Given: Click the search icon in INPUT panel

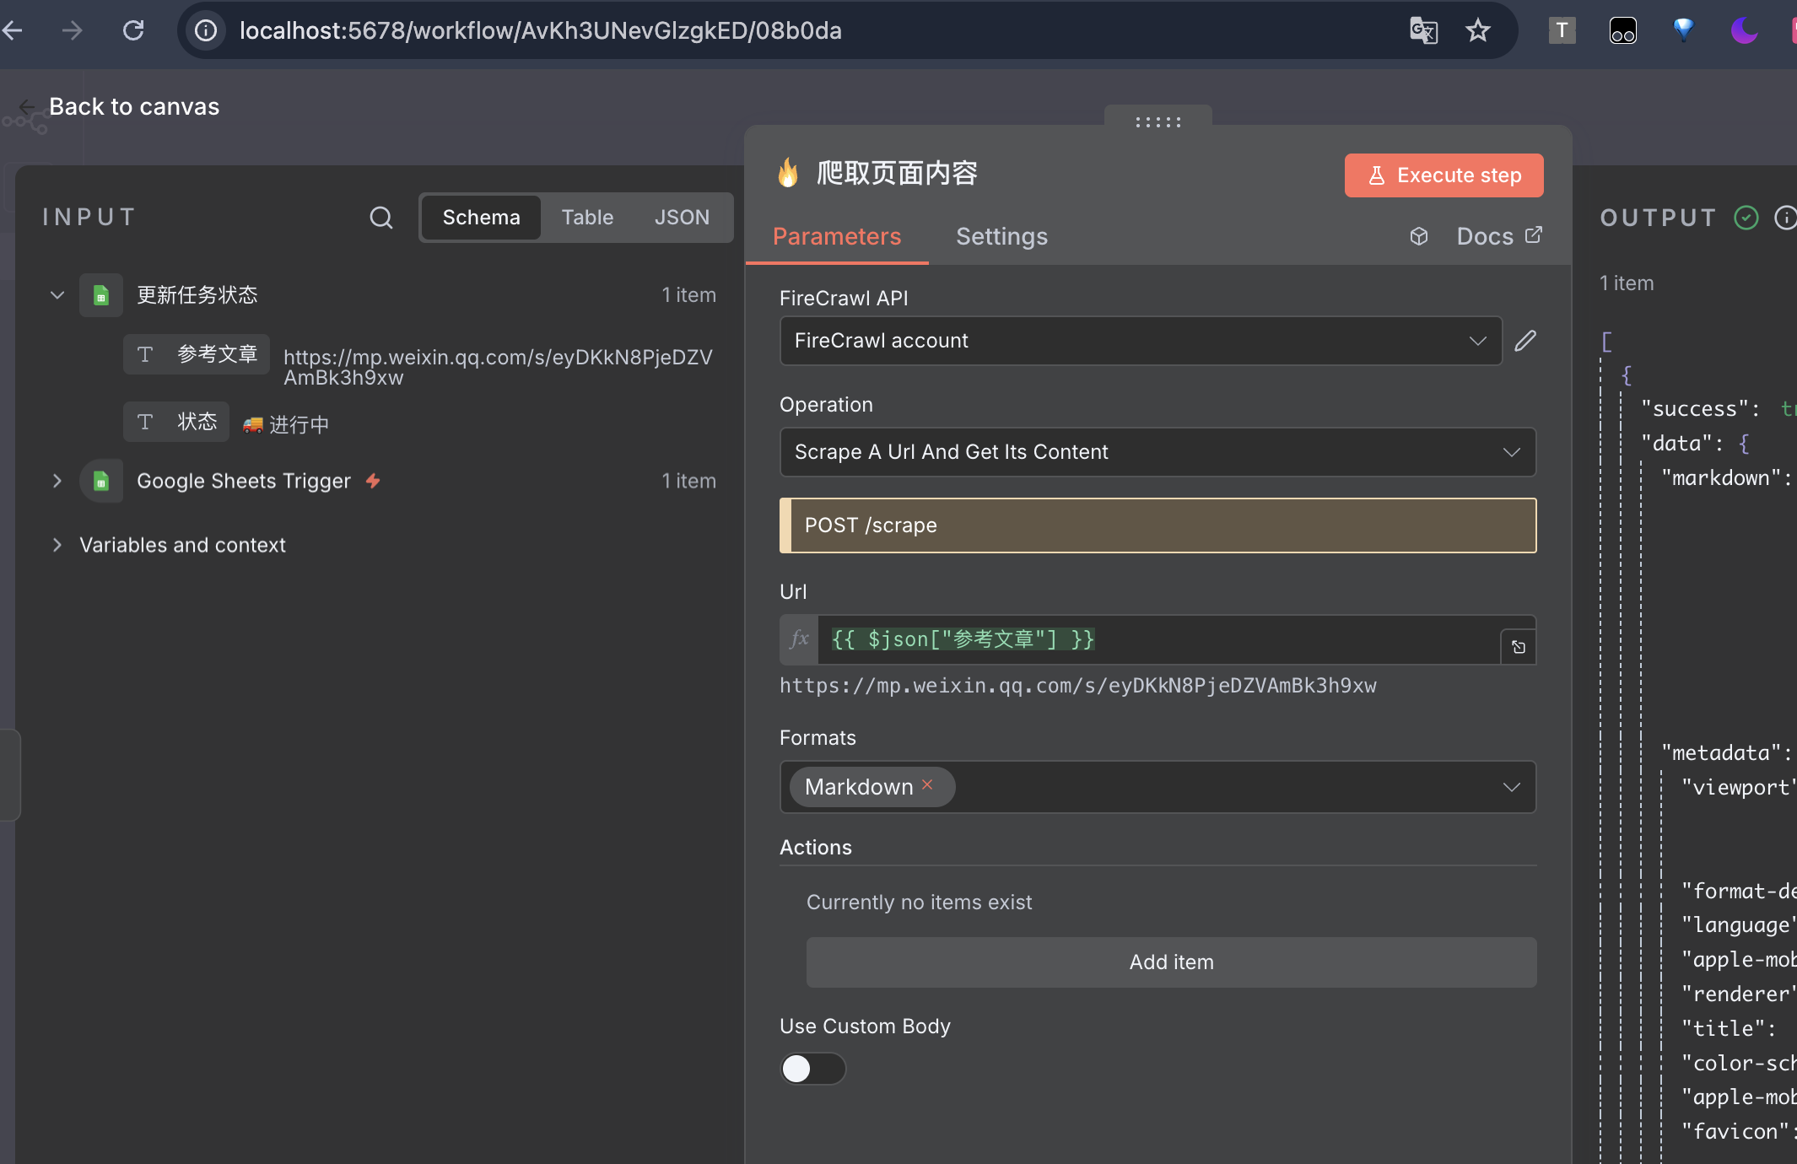Looking at the screenshot, I should [x=381, y=218].
